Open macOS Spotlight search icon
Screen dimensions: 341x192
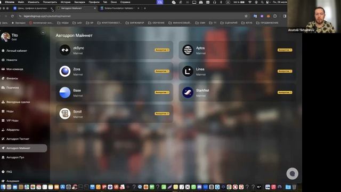point(262,2)
